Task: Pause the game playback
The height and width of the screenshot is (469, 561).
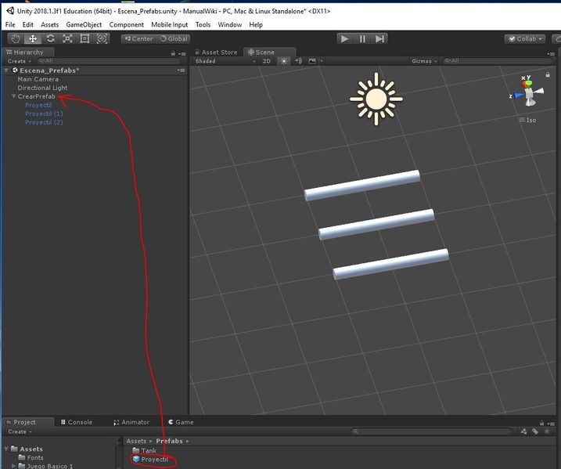Action: pos(362,38)
